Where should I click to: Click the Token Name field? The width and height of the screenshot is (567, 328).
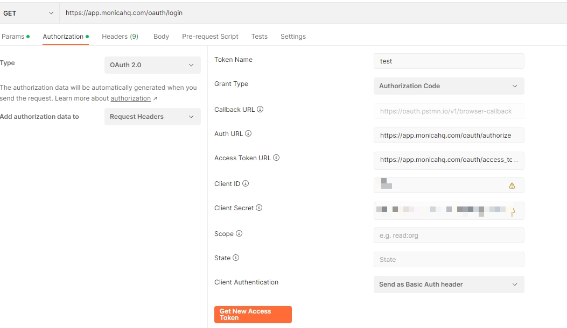click(x=449, y=61)
